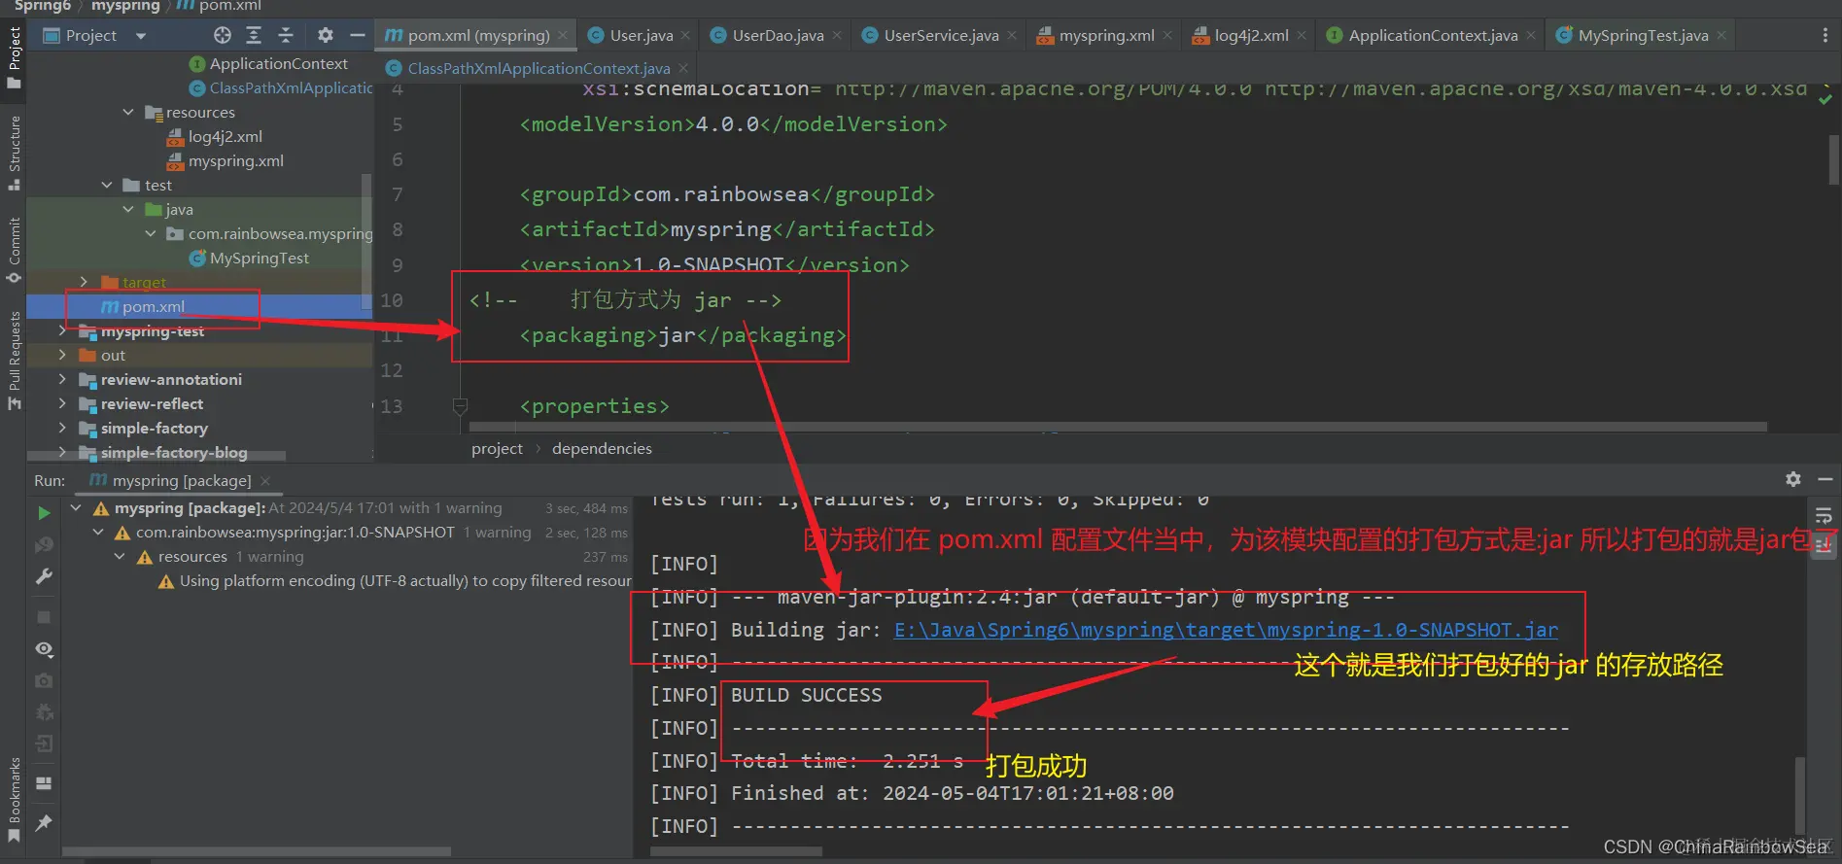
Task: Stop the running process
Action: pos(44,617)
